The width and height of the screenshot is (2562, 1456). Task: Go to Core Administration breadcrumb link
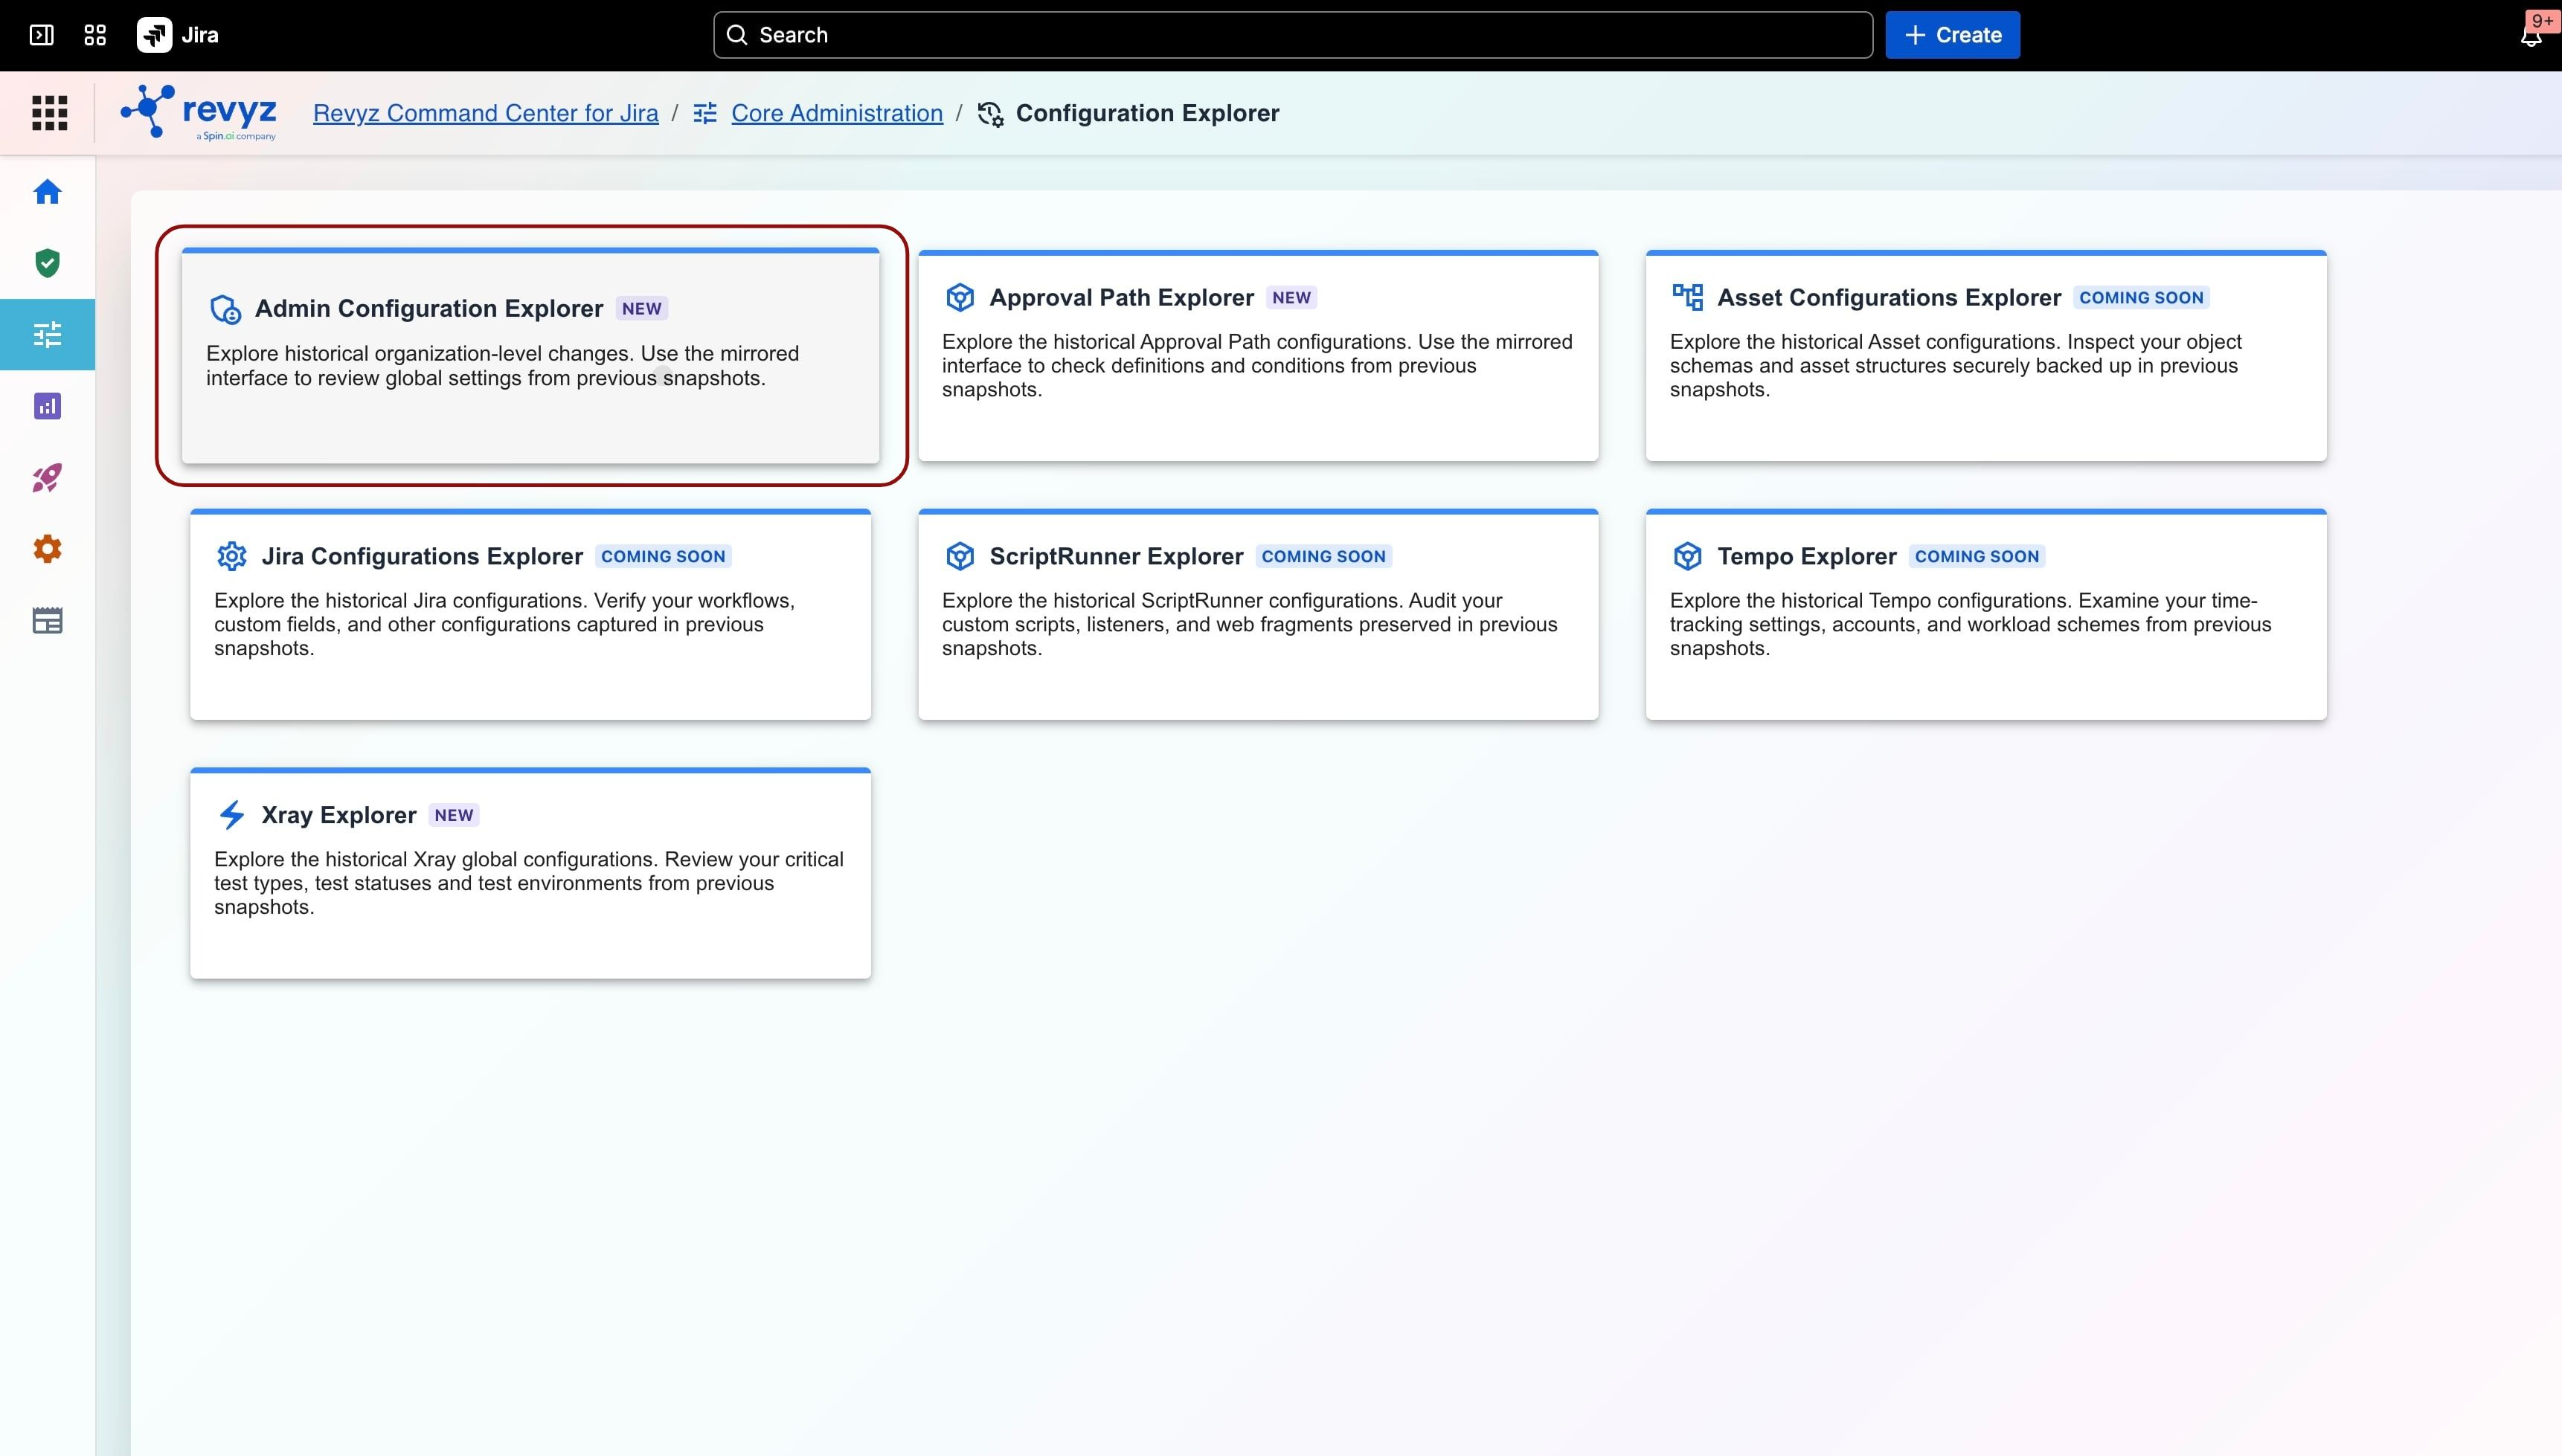click(836, 113)
